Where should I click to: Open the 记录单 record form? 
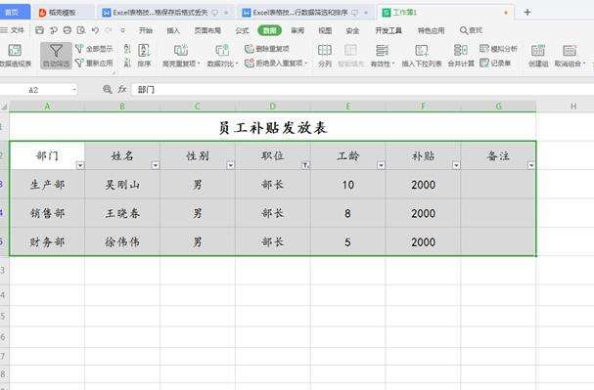coord(495,63)
